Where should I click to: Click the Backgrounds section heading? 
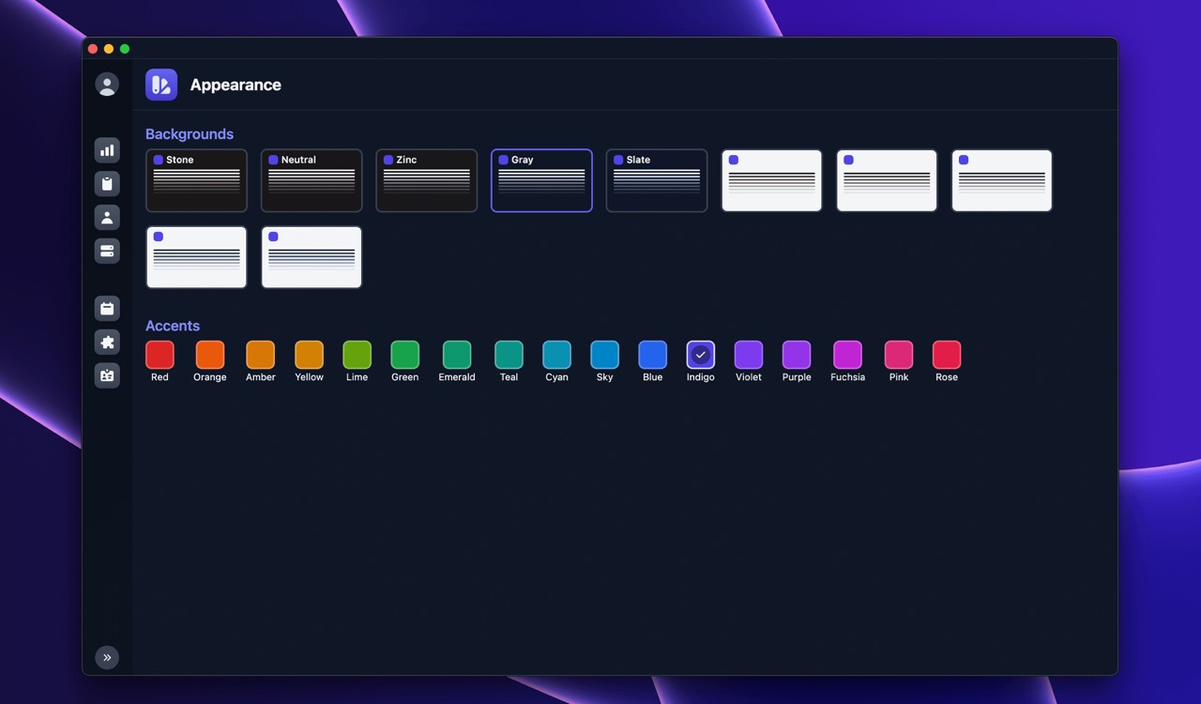click(190, 134)
